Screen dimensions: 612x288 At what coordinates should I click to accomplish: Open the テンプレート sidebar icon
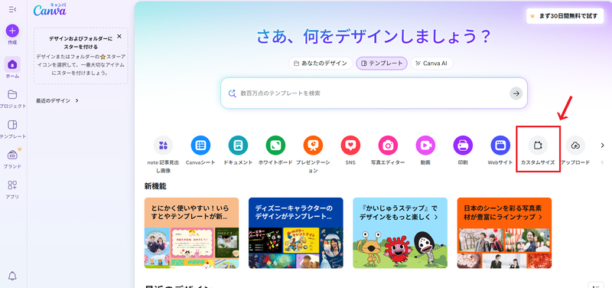[x=12, y=125]
